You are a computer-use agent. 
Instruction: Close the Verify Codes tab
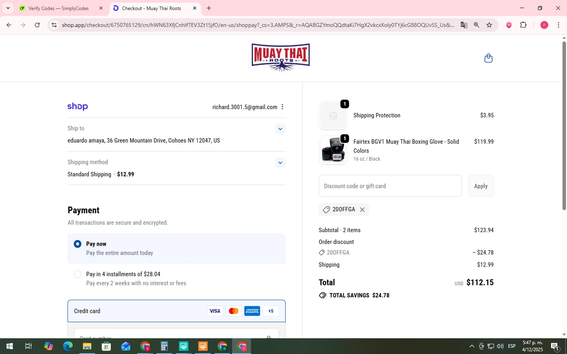(x=101, y=8)
